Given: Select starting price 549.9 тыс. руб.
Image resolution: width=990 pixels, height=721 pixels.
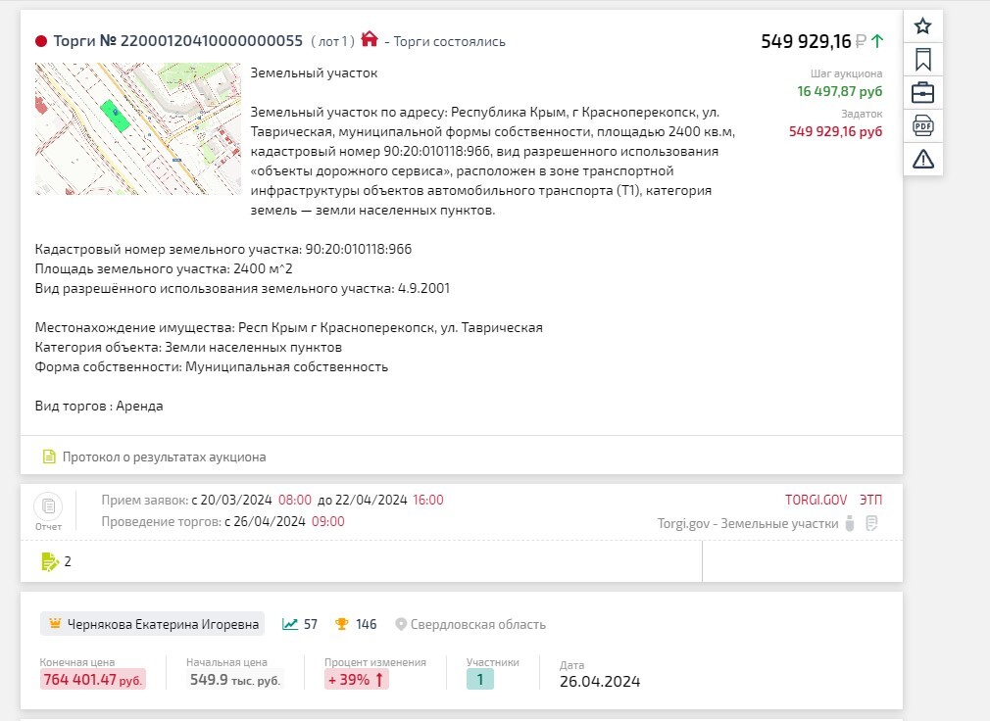Looking at the screenshot, I should tap(235, 680).
